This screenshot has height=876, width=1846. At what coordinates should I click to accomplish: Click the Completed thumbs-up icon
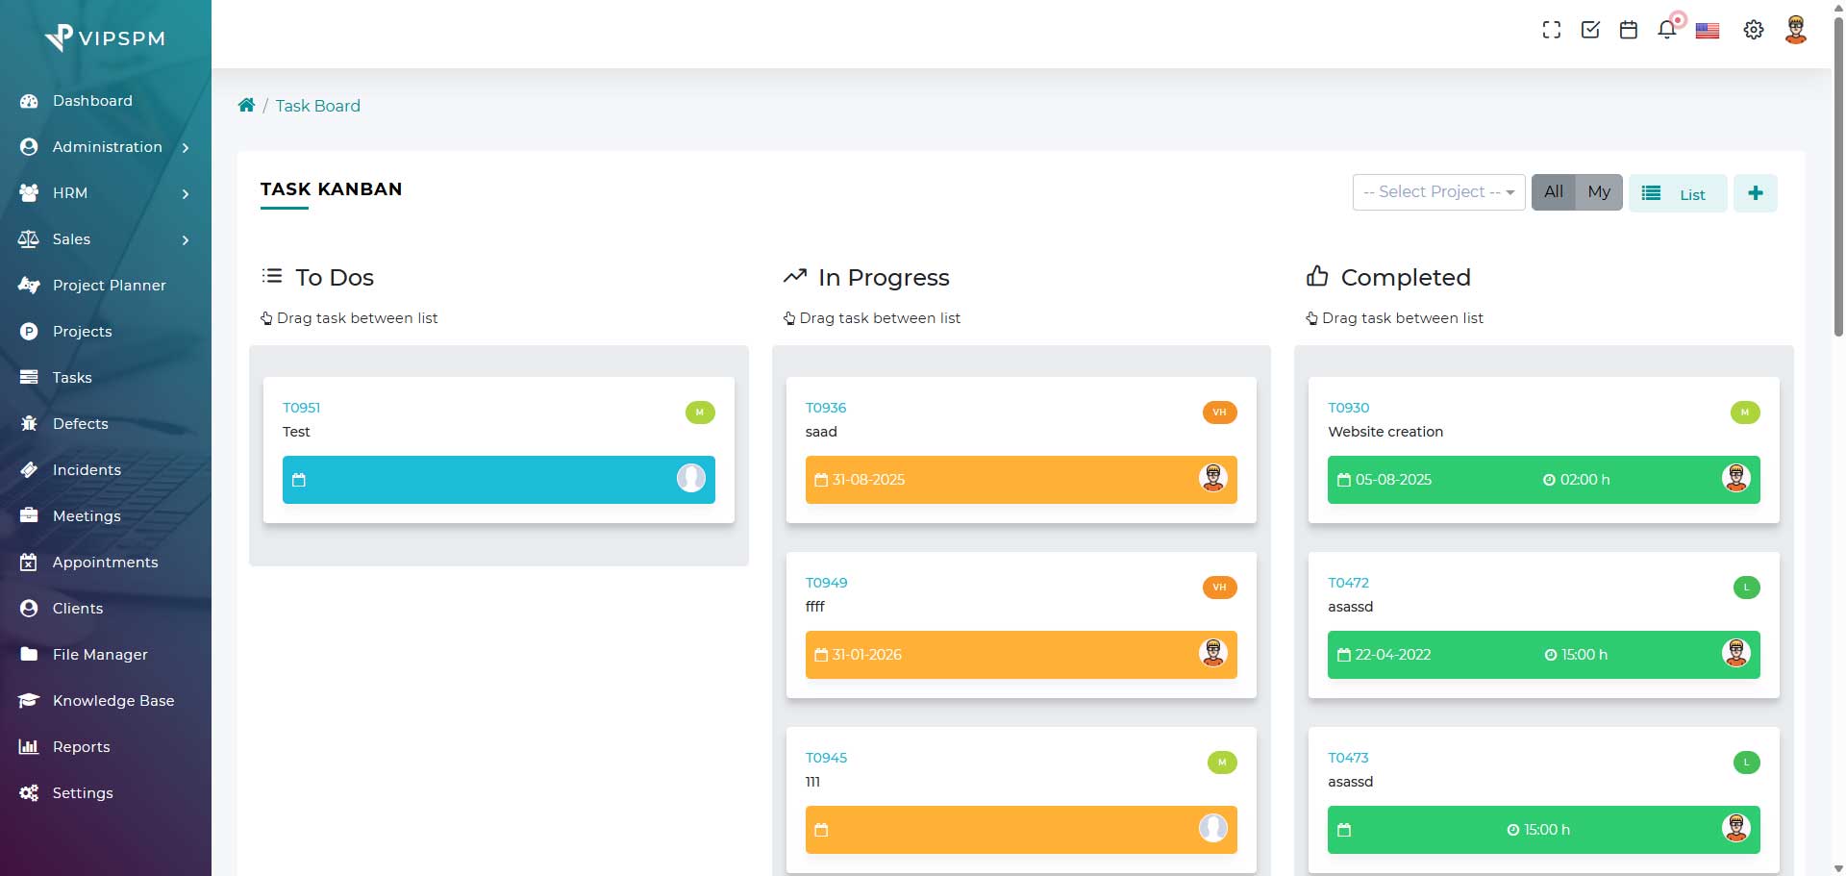1317,276
